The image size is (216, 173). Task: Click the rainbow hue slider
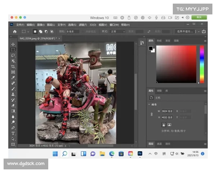tap(202, 64)
